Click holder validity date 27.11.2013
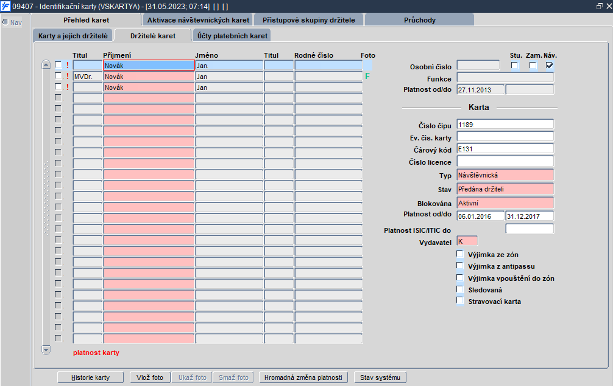Viewport: 613px width, 386px height. (x=481, y=90)
